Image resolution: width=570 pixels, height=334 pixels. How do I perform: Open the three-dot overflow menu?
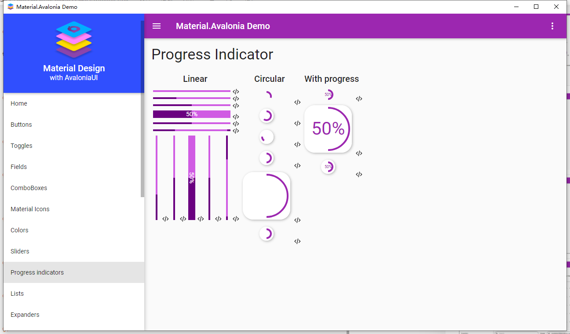552,26
